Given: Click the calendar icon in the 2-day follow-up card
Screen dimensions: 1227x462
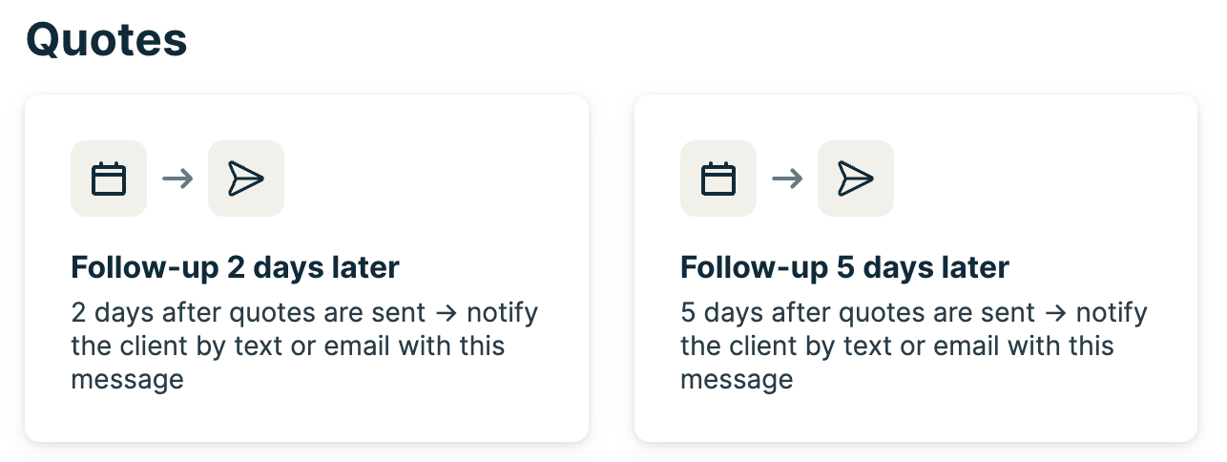Looking at the screenshot, I should [109, 178].
